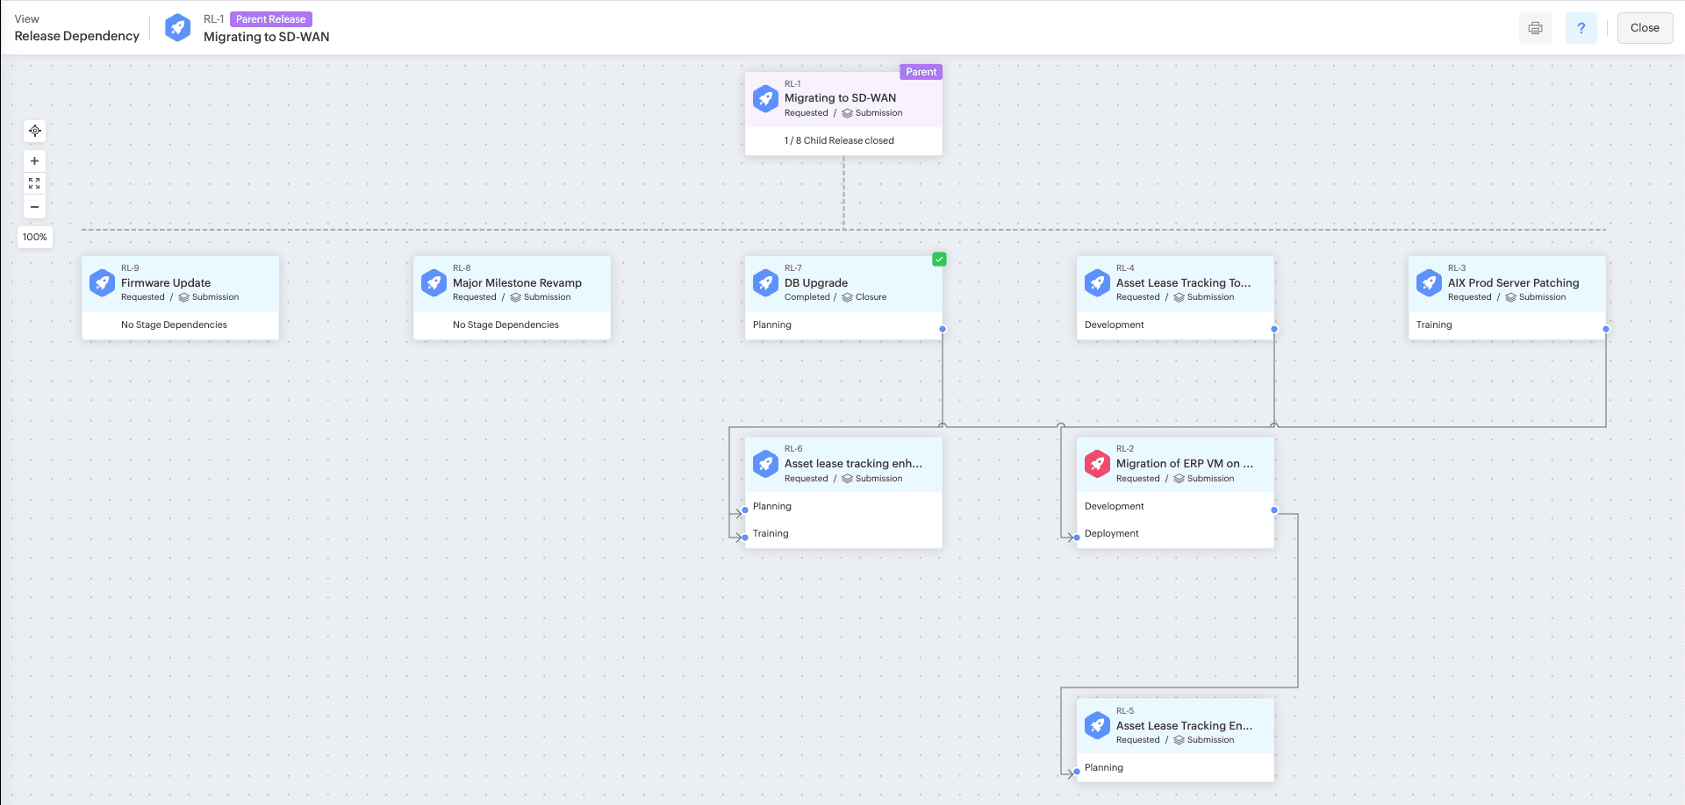The image size is (1685, 805).
Task: Click the 100% zoom level indicator
Action: click(34, 236)
